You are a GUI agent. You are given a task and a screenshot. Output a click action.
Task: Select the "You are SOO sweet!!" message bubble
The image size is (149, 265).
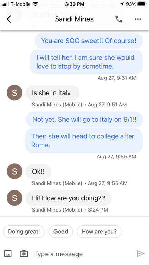pyautogui.click(x=89, y=41)
